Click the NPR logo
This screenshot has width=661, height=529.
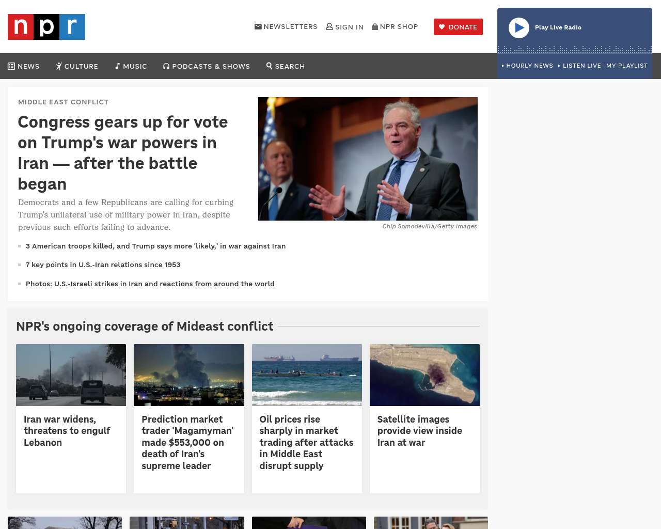(46, 27)
